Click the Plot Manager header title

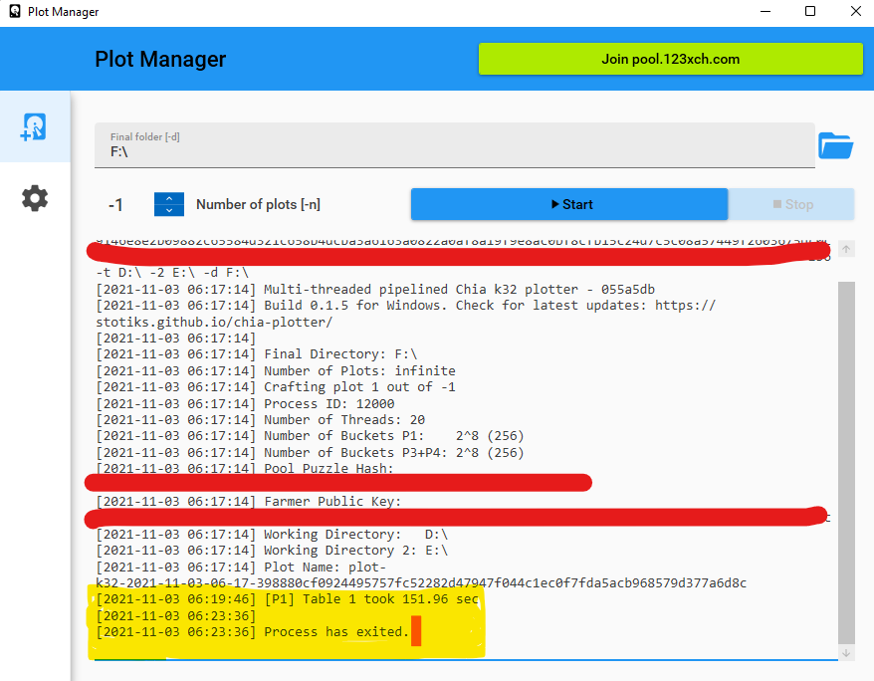160,59
